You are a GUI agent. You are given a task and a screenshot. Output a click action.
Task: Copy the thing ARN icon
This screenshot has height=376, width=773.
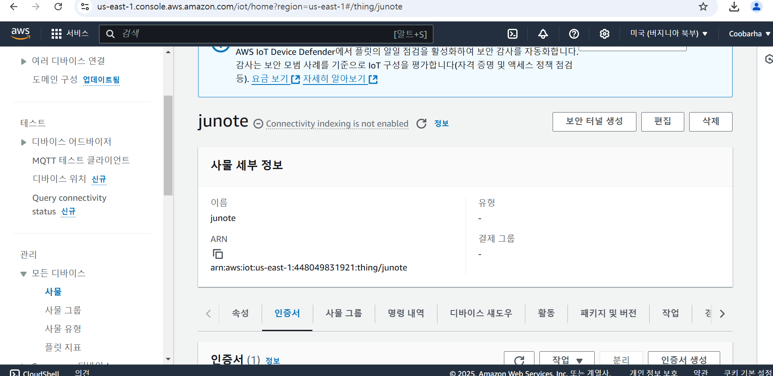pyautogui.click(x=217, y=254)
